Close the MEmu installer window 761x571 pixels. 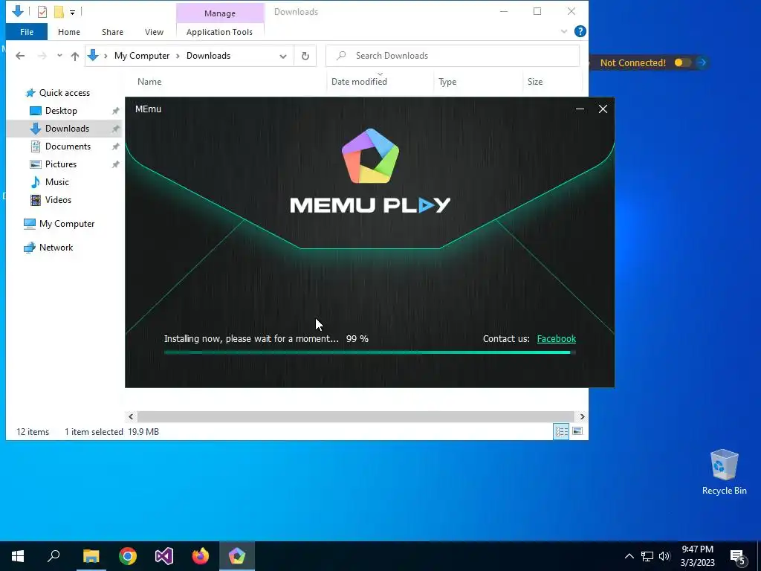tap(603, 109)
